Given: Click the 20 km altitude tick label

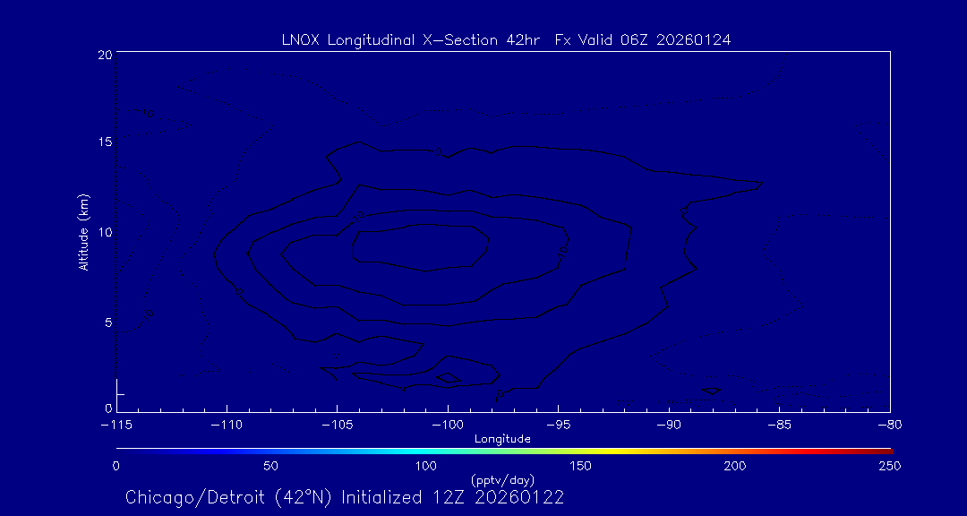Looking at the screenshot, I should point(104,55).
